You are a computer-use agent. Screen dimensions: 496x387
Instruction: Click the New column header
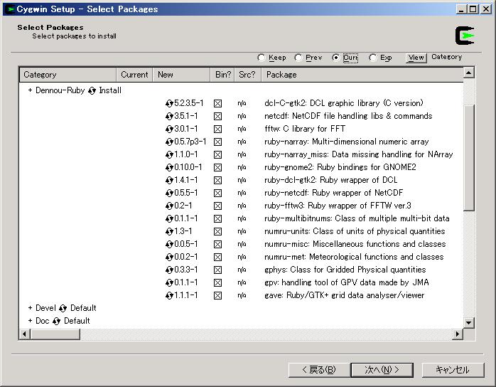[x=182, y=75]
